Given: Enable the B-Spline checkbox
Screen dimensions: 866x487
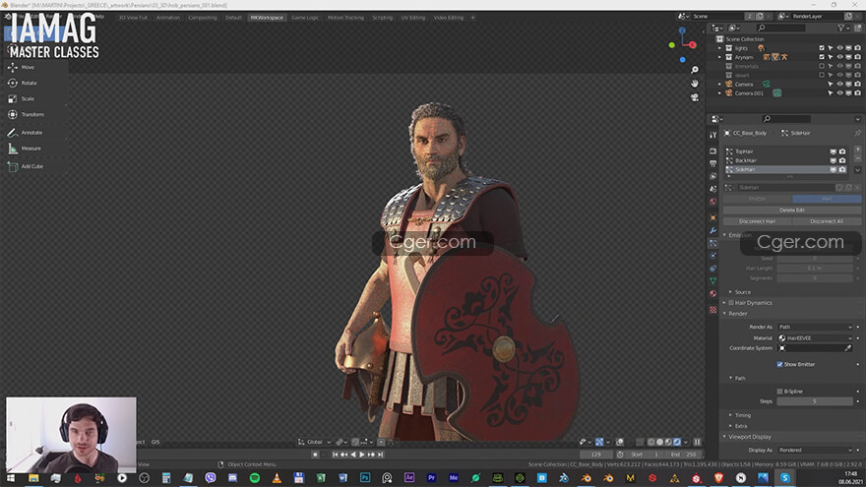Looking at the screenshot, I should [x=779, y=392].
